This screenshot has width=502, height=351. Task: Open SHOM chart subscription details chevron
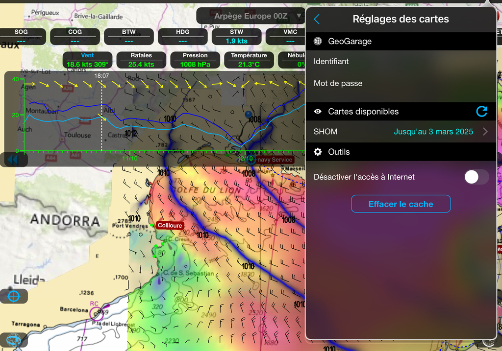[485, 132]
